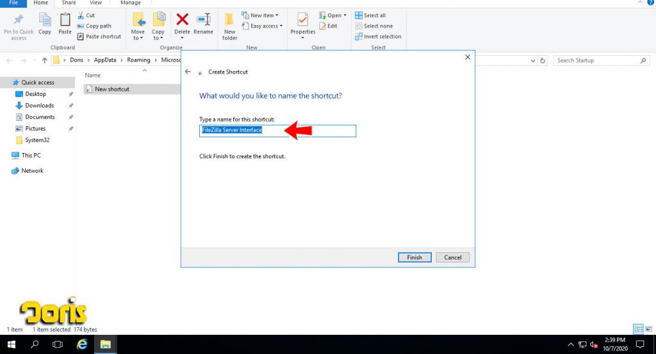The height and width of the screenshot is (354, 656).
Task: Switch to Large icons view layout
Action: 648,329
